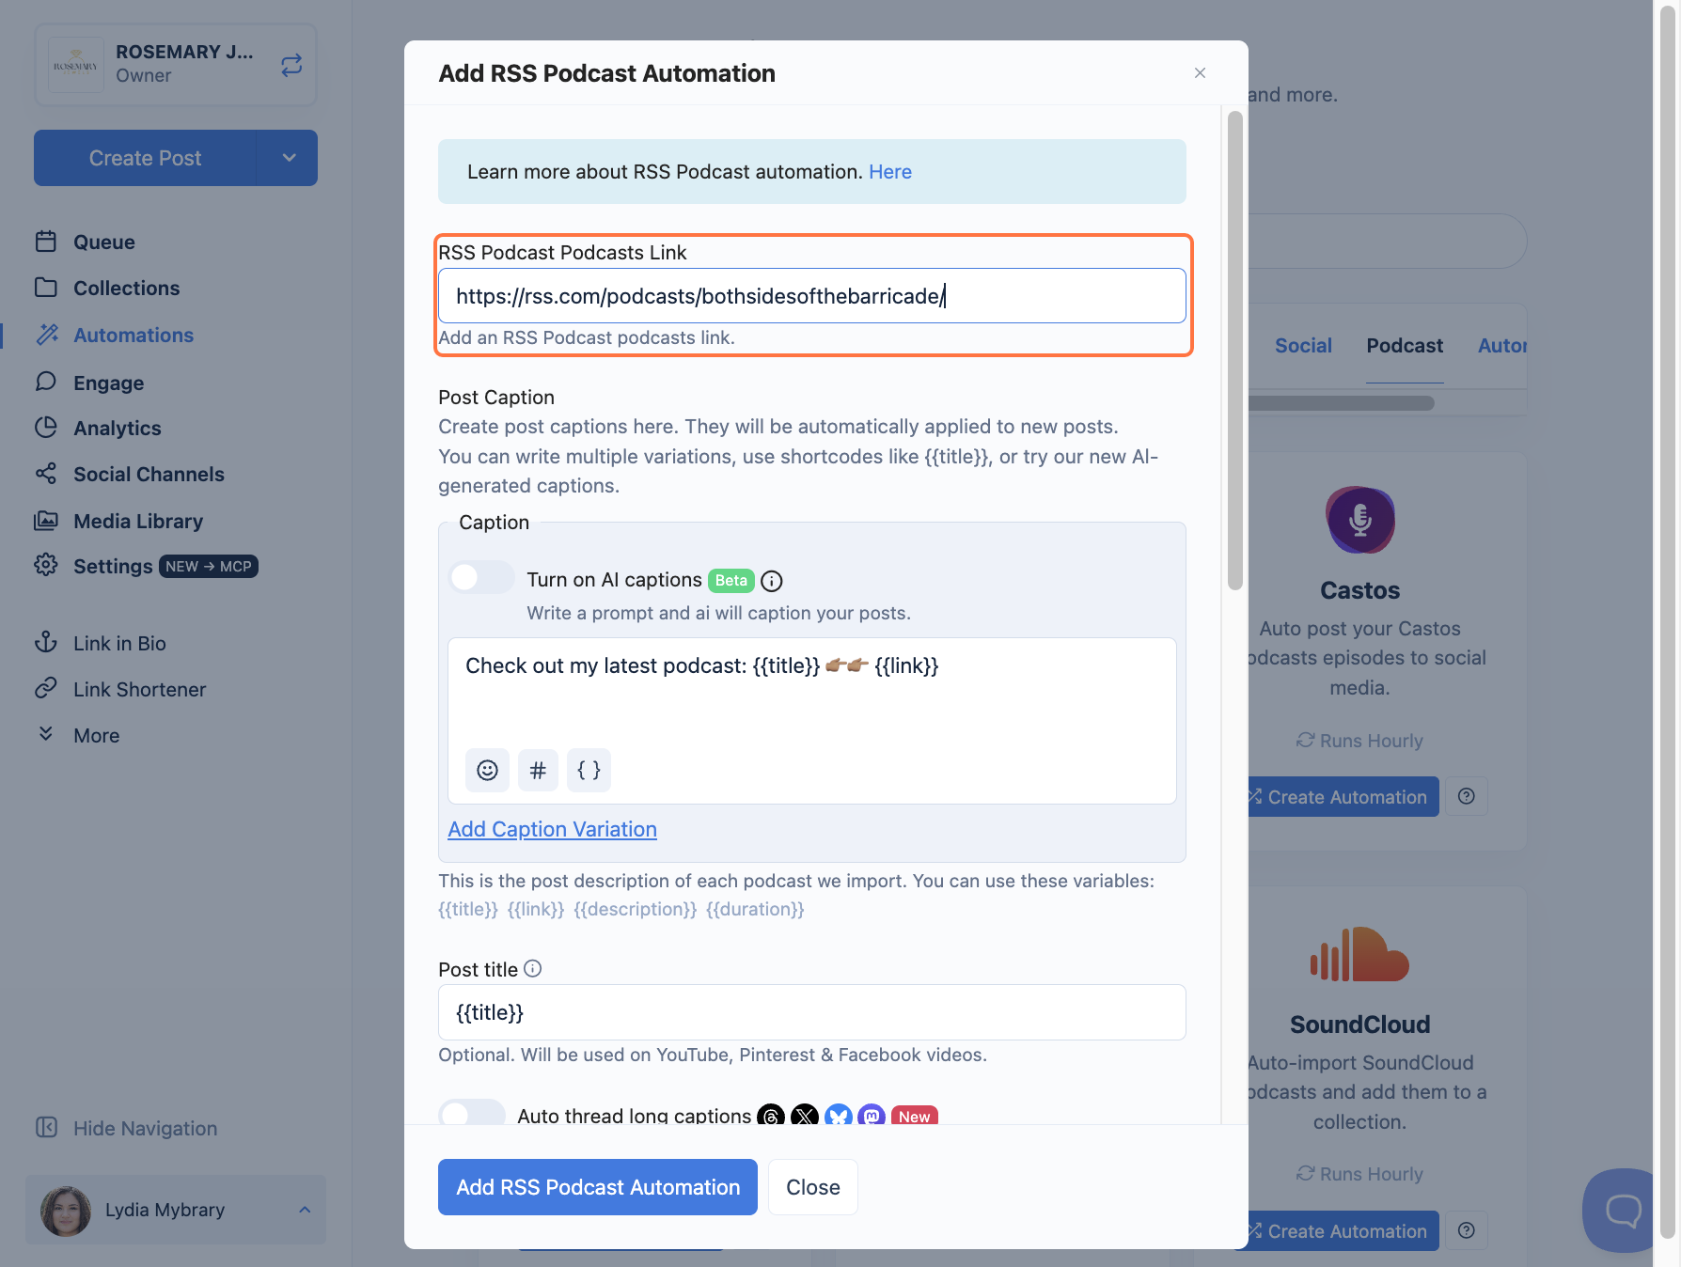
Task: Switch to the Podcast tab
Action: (x=1405, y=346)
